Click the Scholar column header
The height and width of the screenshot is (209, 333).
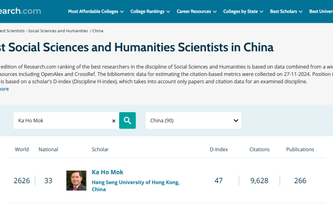pos(100,149)
